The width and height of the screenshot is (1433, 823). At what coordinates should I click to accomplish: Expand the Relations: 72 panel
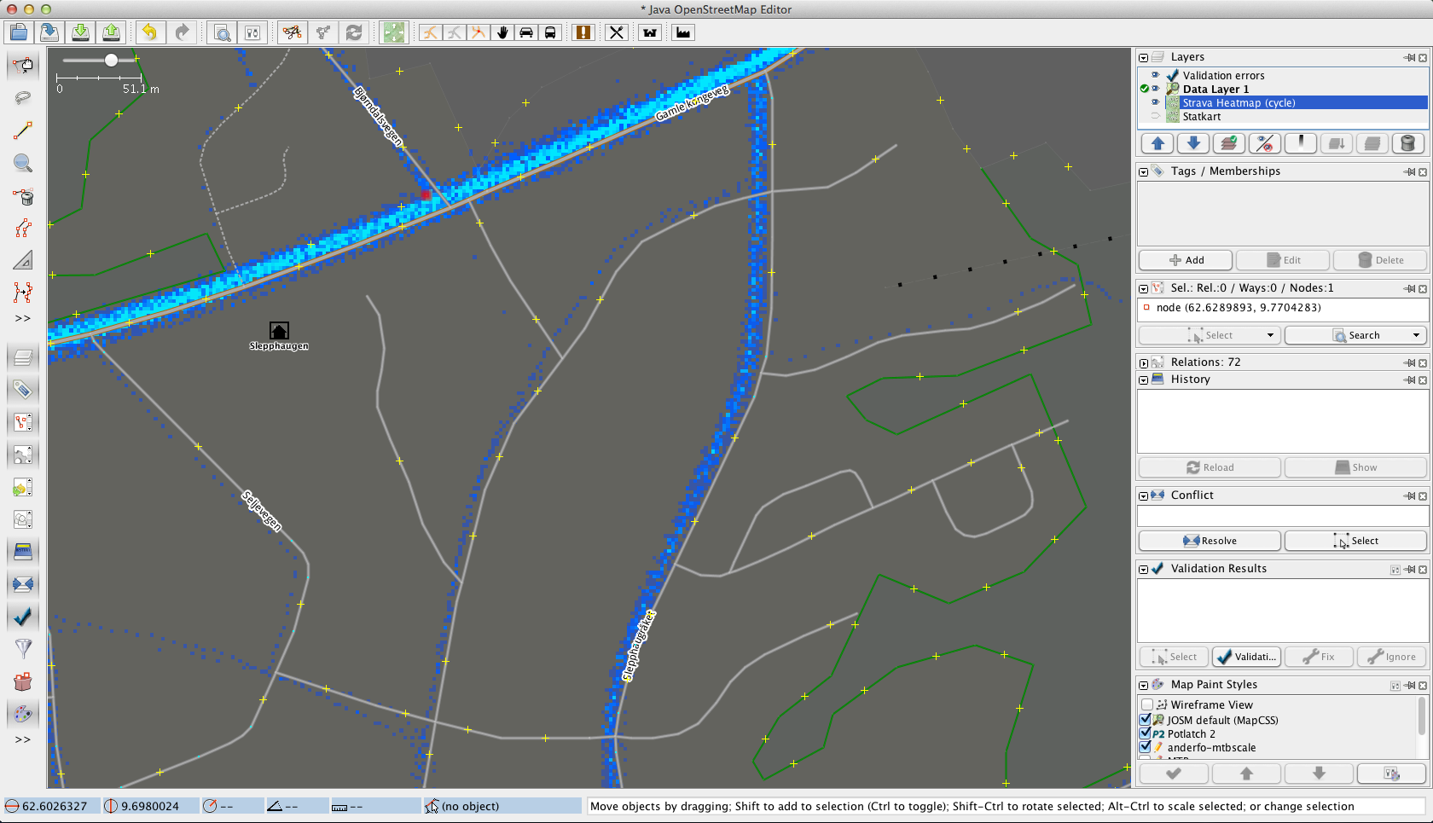coord(1143,362)
